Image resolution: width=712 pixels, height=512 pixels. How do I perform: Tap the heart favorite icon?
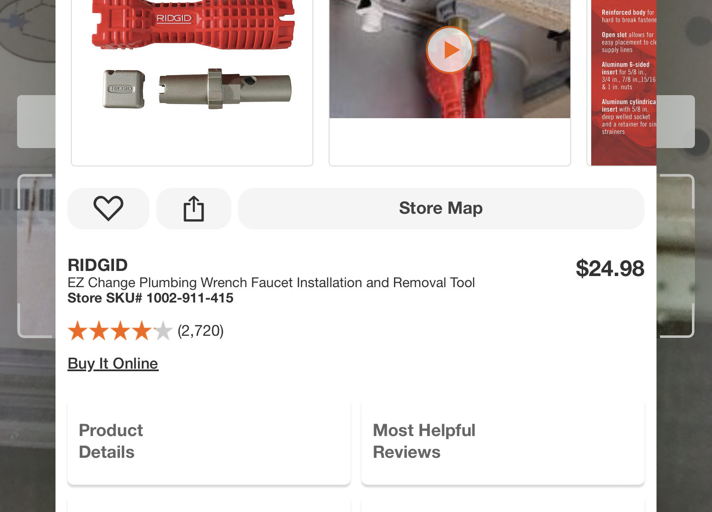[x=108, y=209]
